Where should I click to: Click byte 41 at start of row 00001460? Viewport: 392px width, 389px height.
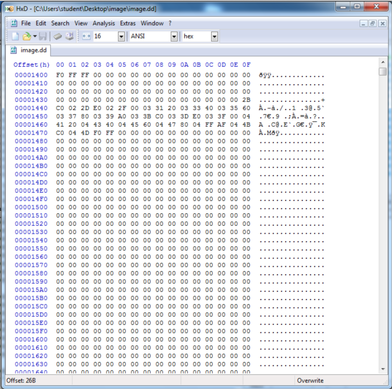pos(60,124)
